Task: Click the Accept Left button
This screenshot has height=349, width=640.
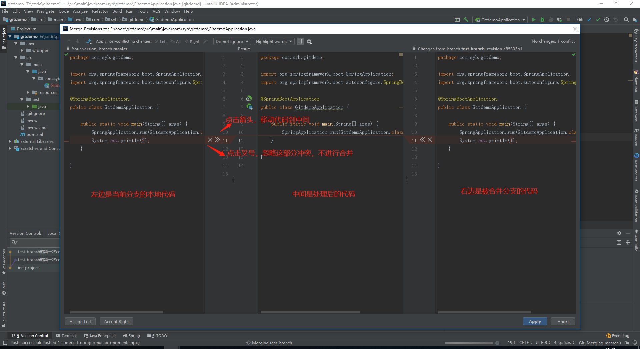Action: pyautogui.click(x=80, y=321)
